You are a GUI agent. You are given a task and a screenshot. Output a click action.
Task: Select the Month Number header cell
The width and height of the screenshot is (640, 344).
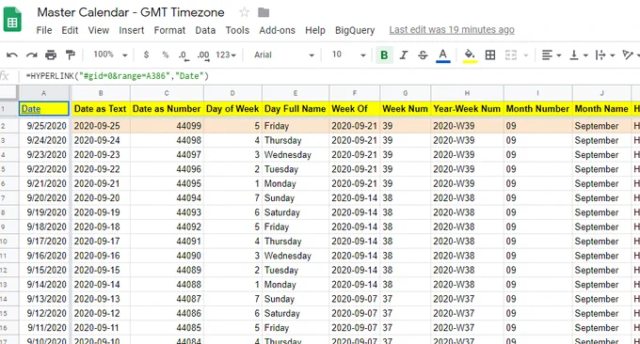pyautogui.click(x=538, y=109)
